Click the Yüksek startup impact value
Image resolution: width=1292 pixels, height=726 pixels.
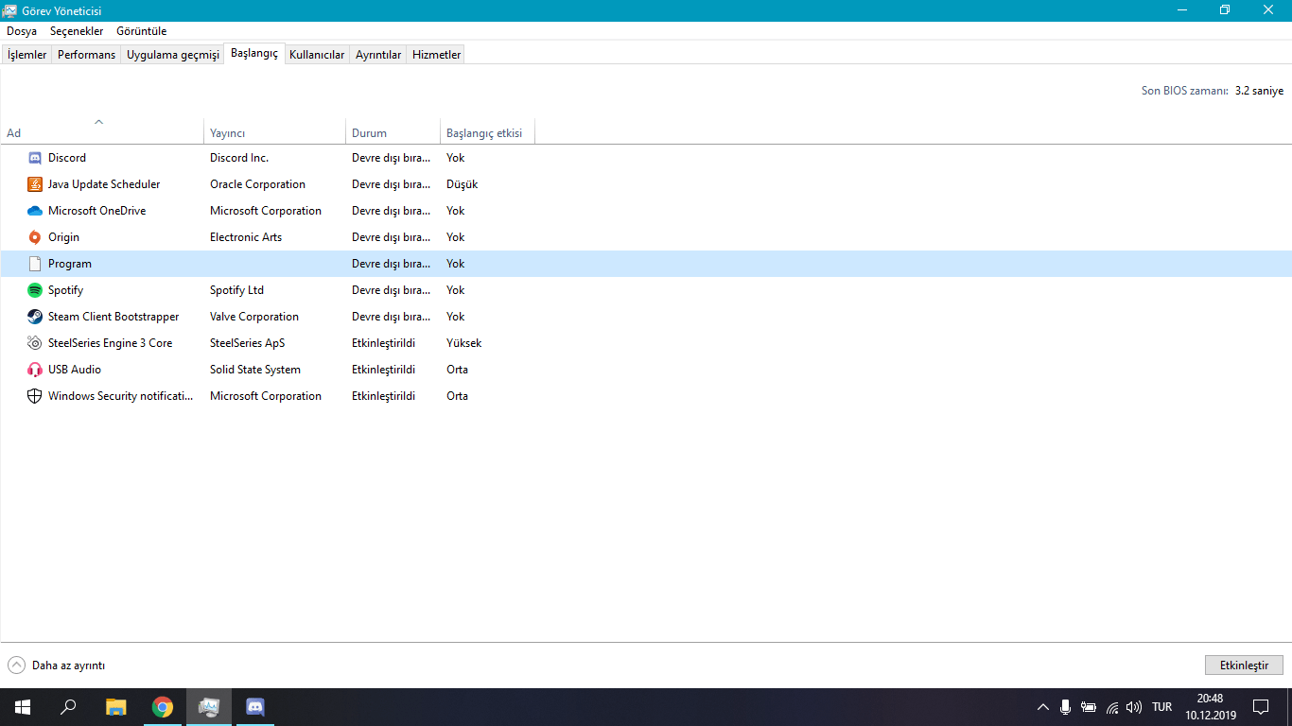point(463,343)
